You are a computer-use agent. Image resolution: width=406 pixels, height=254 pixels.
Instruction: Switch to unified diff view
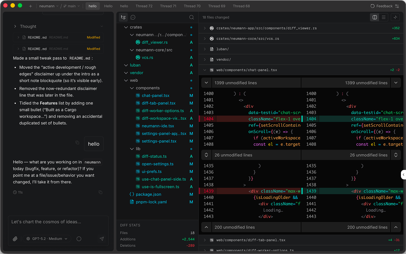pos(383,17)
